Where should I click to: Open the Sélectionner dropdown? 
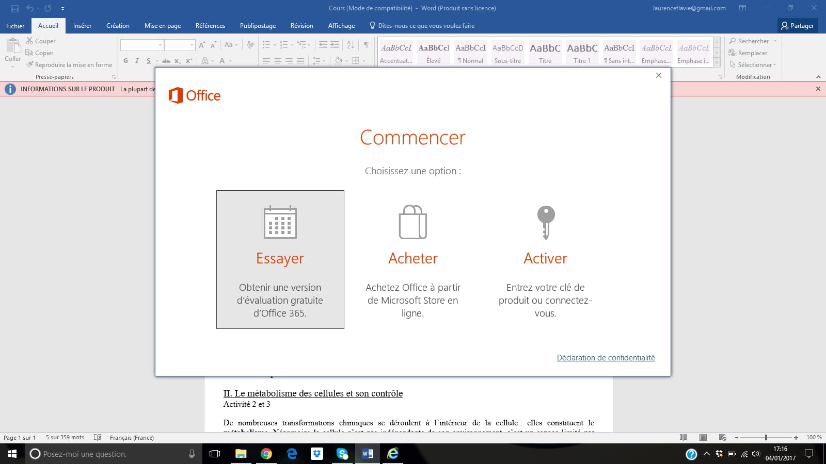pos(753,65)
